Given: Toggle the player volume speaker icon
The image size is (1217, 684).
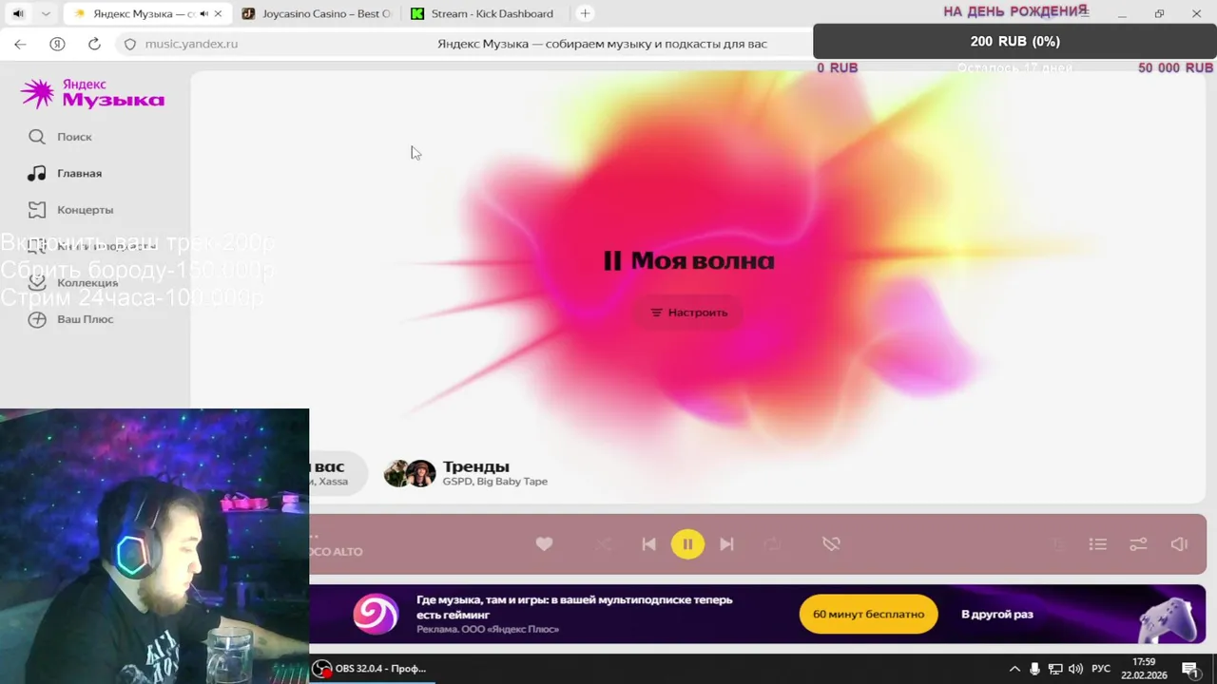Looking at the screenshot, I should [x=1179, y=544].
